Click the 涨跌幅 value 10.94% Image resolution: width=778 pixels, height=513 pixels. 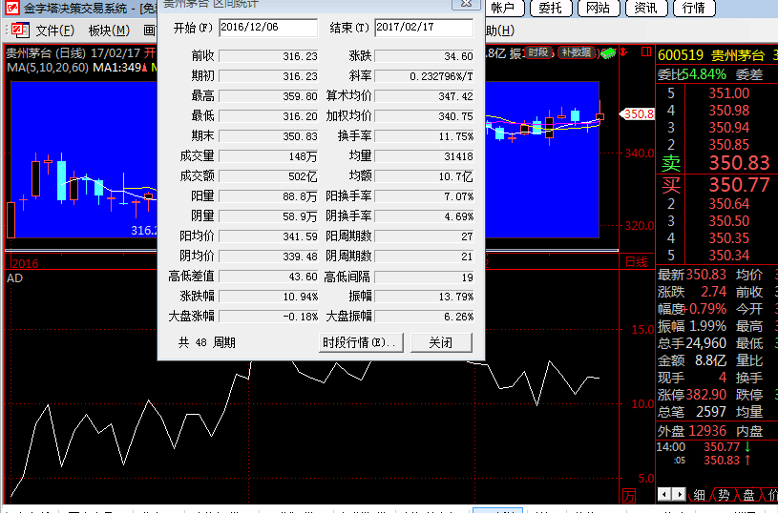pos(268,297)
